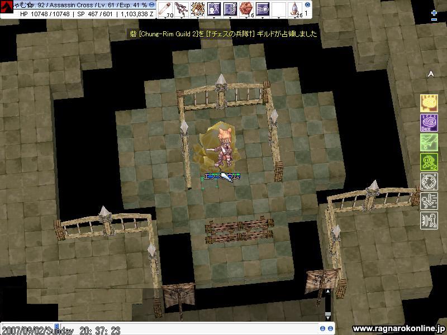Click the bottom white standing figure status icon
The image size is (447, 335).
click(429, 221)
